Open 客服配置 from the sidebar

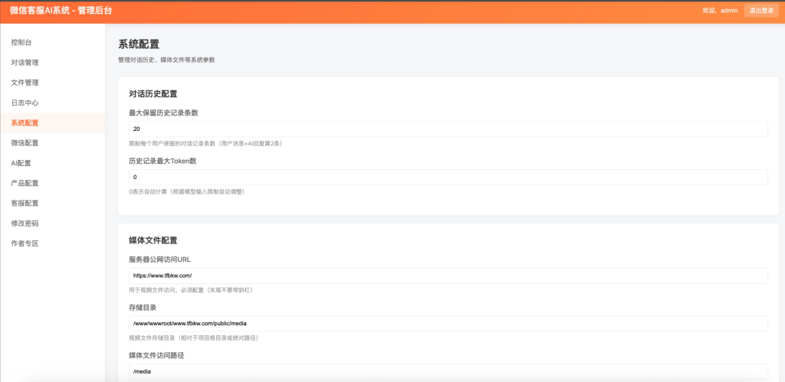(x=25, y=203)
